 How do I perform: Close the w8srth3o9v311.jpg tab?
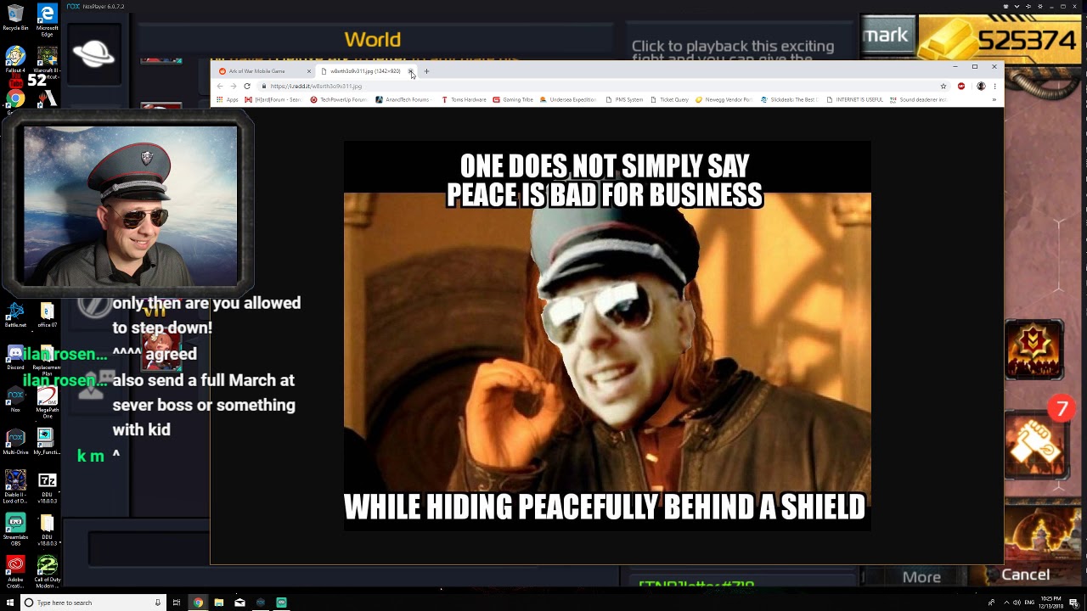(410, 71)
